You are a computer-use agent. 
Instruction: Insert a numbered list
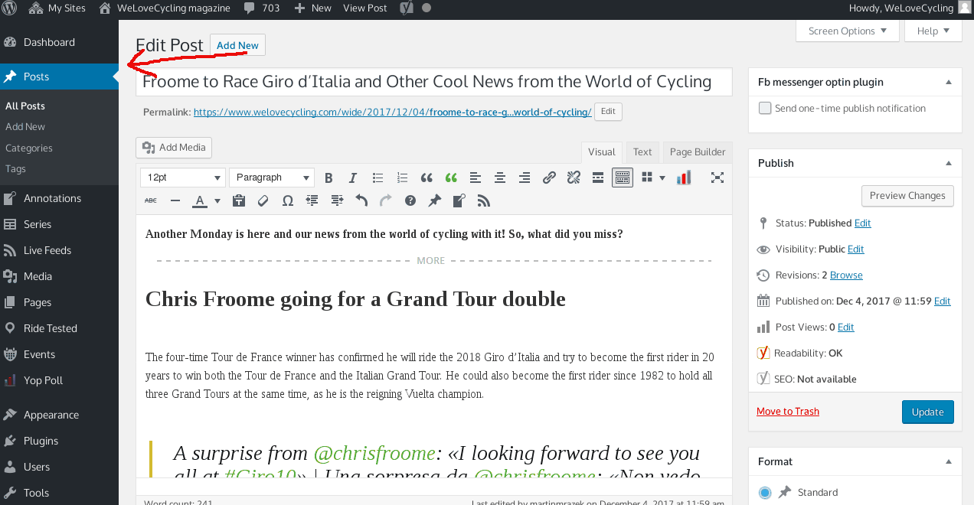point(402,178)
